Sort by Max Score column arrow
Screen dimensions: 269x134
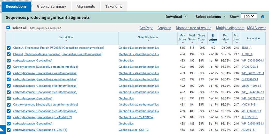point(182,42)
